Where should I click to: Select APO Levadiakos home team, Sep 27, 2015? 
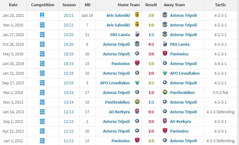click(x=115, y=83)
